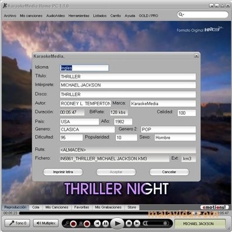Click the KaraokeMedia app logo in title bar
Image resolution: width=232 pixels, height=232 pixels.
tap(5, 6)
